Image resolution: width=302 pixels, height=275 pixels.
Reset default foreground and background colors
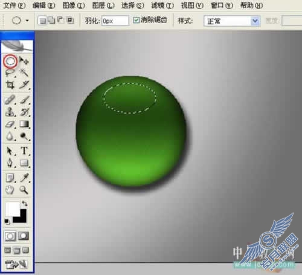(x=7, y=221)
